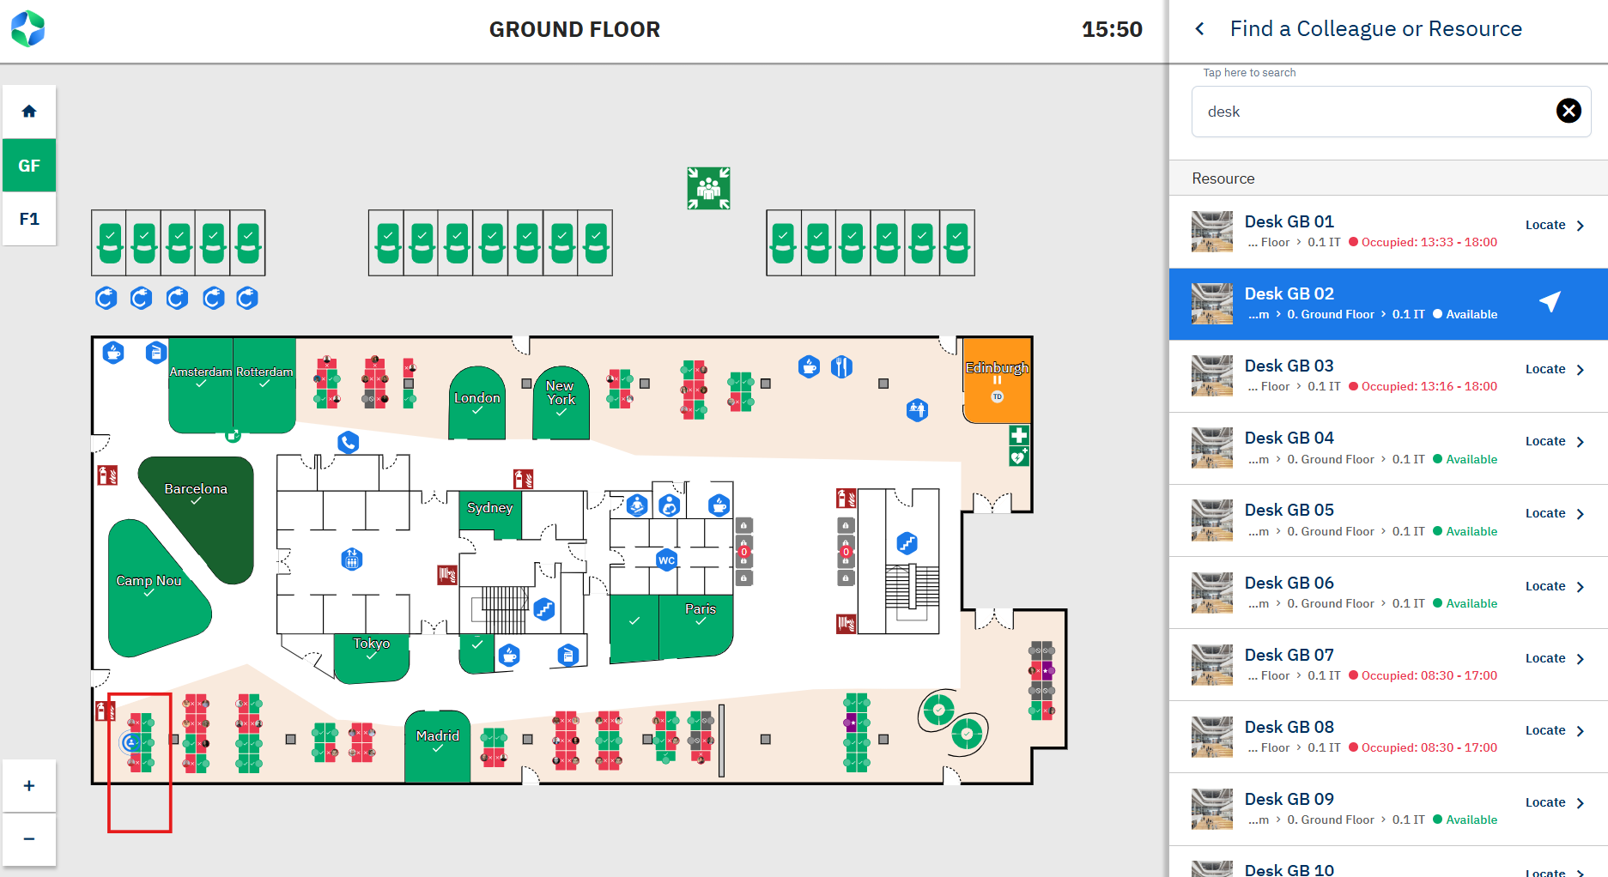The image size is (1608, 877).
Task: Click the first aid cross icon
Action: click(x=1019, y=435)
